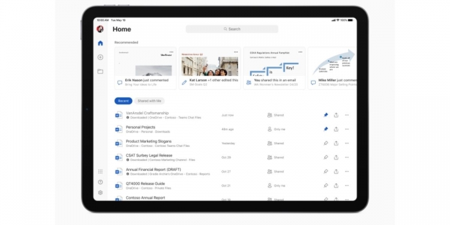This screenshot has width=450, height=225.
Task: Unpin Personal Projects document
Action: [326, 129]
